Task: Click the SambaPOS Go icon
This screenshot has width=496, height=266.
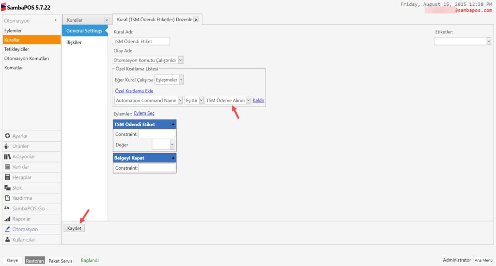Action: coord(7,208)
